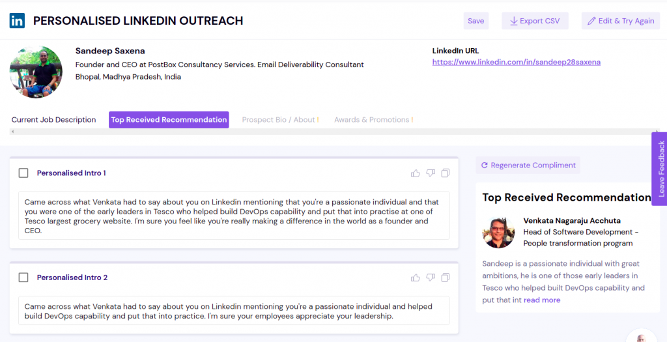The image size is (667, 342).
Task: Click the LinkedIn logo icon
Action: (17, 20)
